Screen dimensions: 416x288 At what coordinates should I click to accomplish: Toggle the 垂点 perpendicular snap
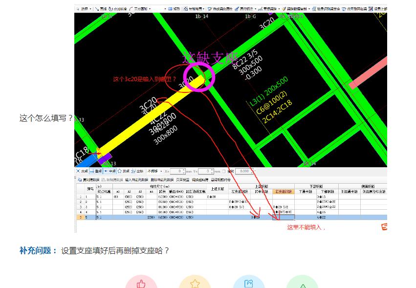click(96, 171)
